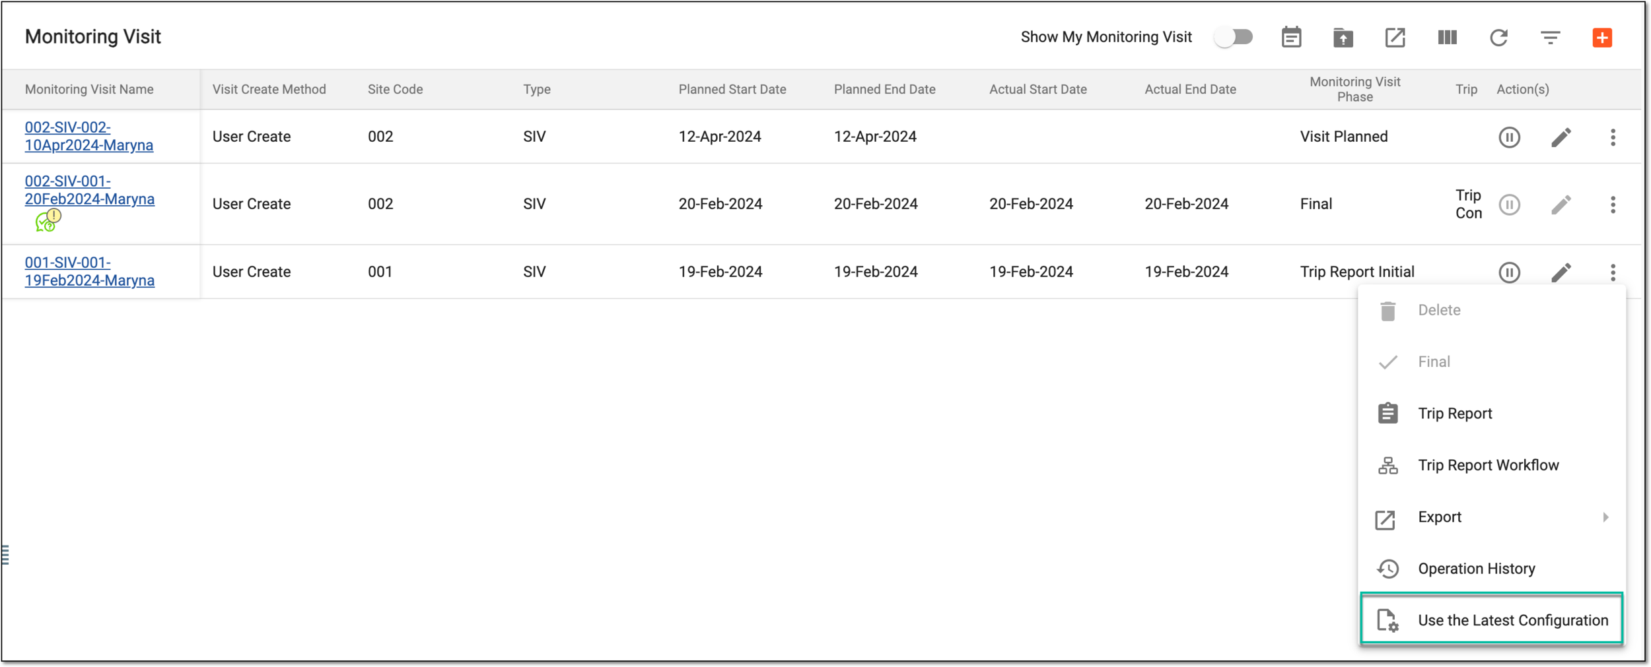Viewport: 1651px width, 667px height.
Task: Click the trash icon next to Delete
Action: 1388,311
